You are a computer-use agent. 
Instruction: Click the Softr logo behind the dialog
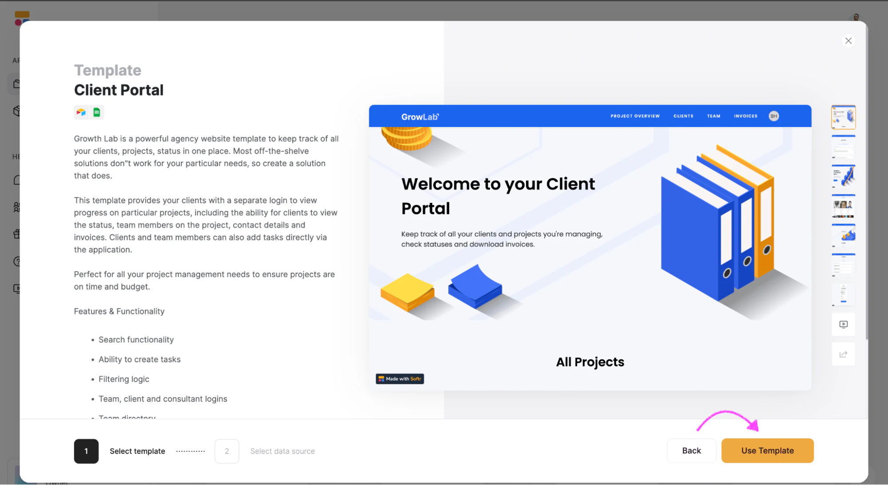click(22, 19)
